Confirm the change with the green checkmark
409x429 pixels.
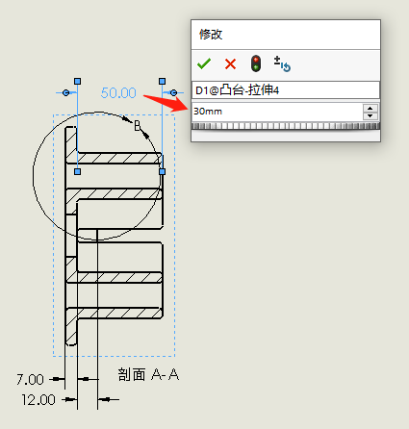tap(204, 63)
